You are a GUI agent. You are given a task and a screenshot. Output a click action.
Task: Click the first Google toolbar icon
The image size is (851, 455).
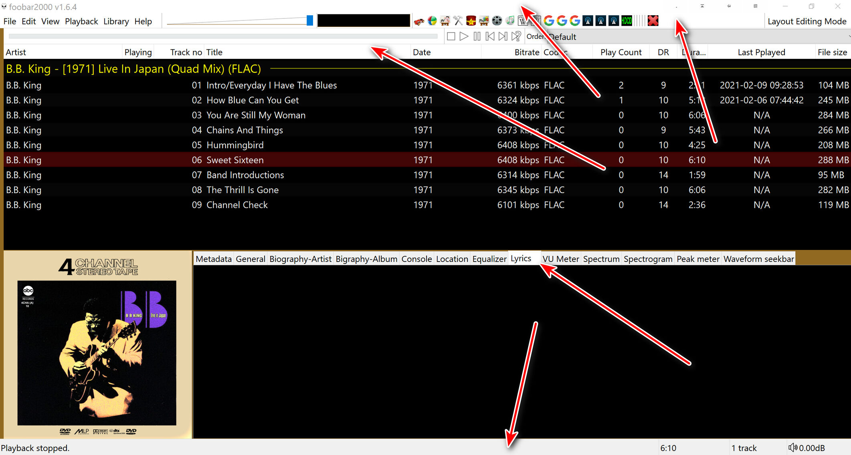coord(549,21)
